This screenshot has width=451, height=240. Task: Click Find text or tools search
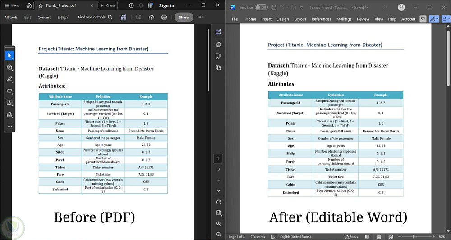pyautogui.click(x=95, y=17)
